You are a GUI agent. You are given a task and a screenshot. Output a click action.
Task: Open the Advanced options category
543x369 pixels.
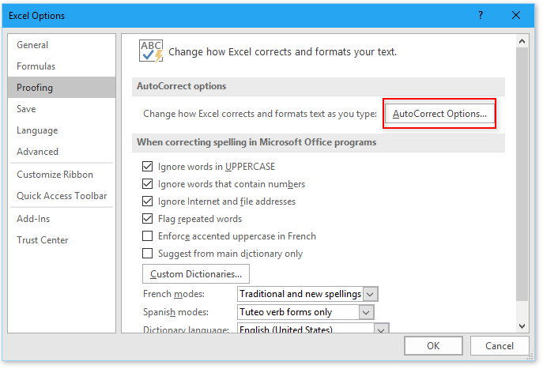pyautogui.click(x=38, y=152)
